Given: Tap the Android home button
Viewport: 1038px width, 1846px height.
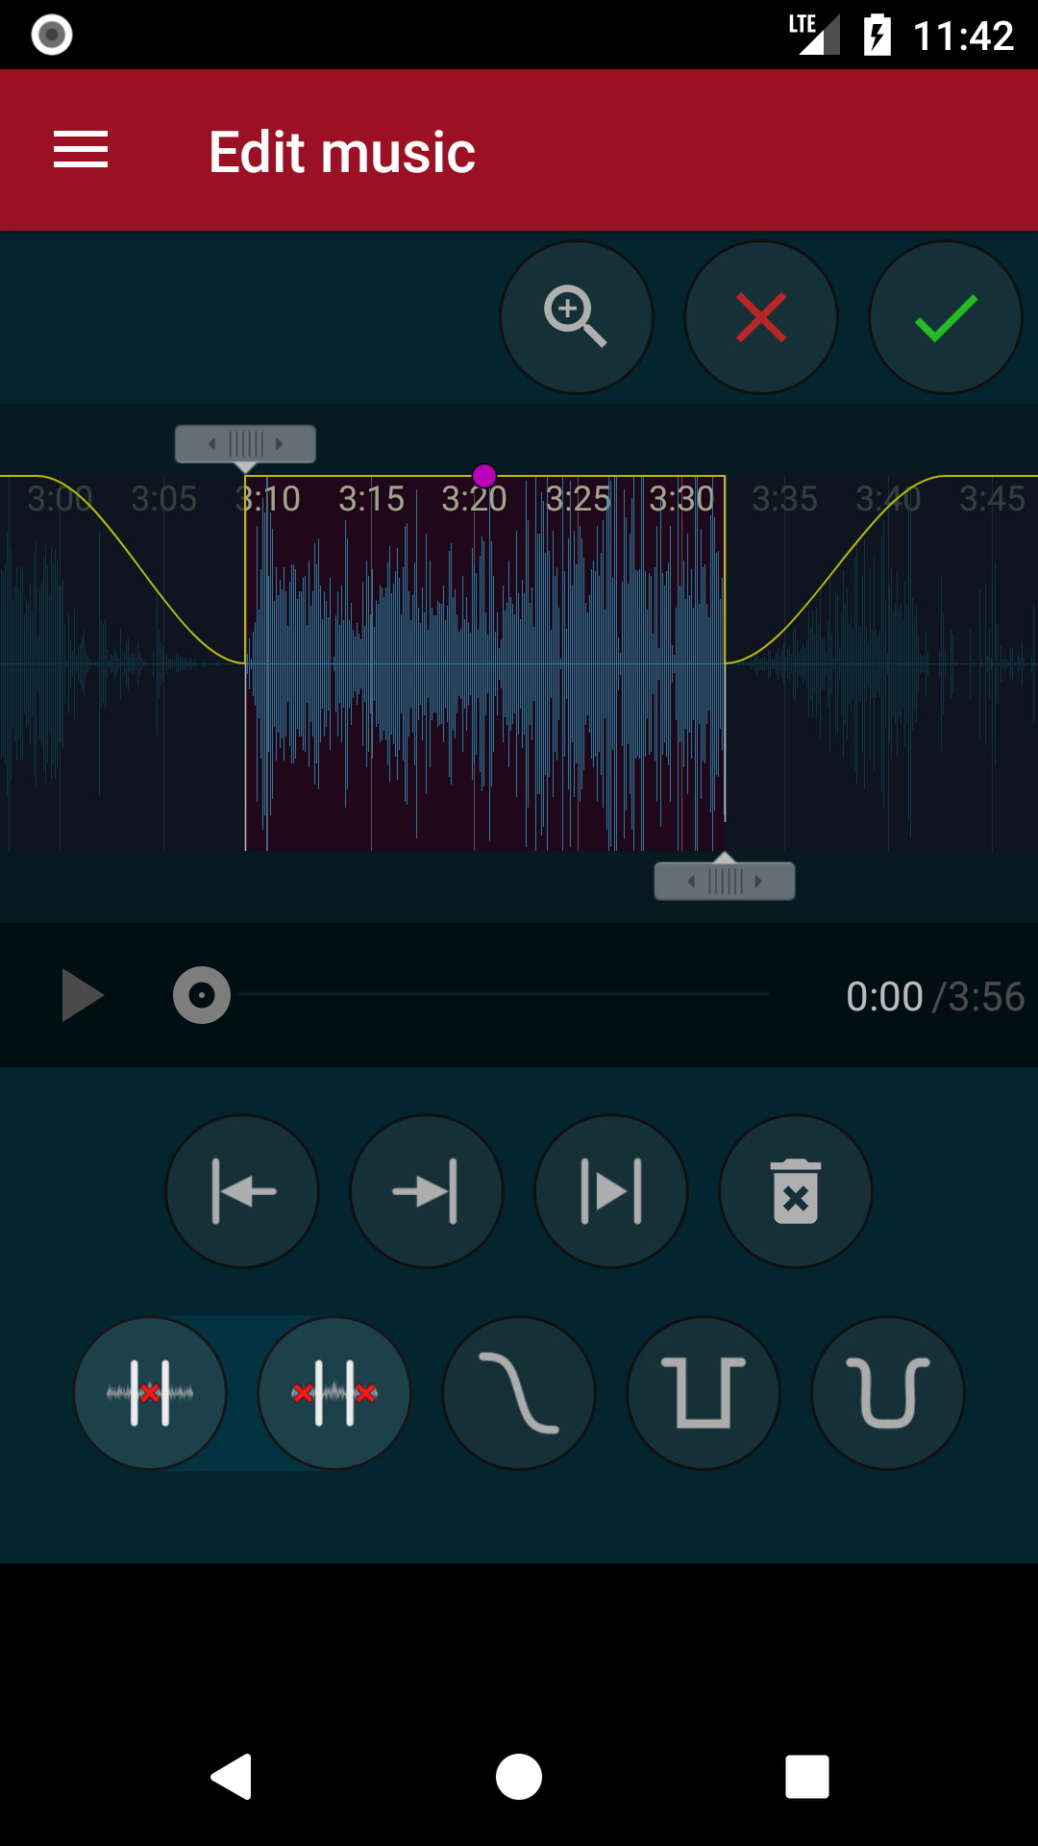Looking at the screenshot, I should (x=519, y=1776).
